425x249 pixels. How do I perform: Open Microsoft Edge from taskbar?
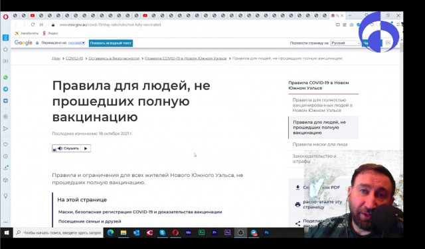click(x=110, y=232)
